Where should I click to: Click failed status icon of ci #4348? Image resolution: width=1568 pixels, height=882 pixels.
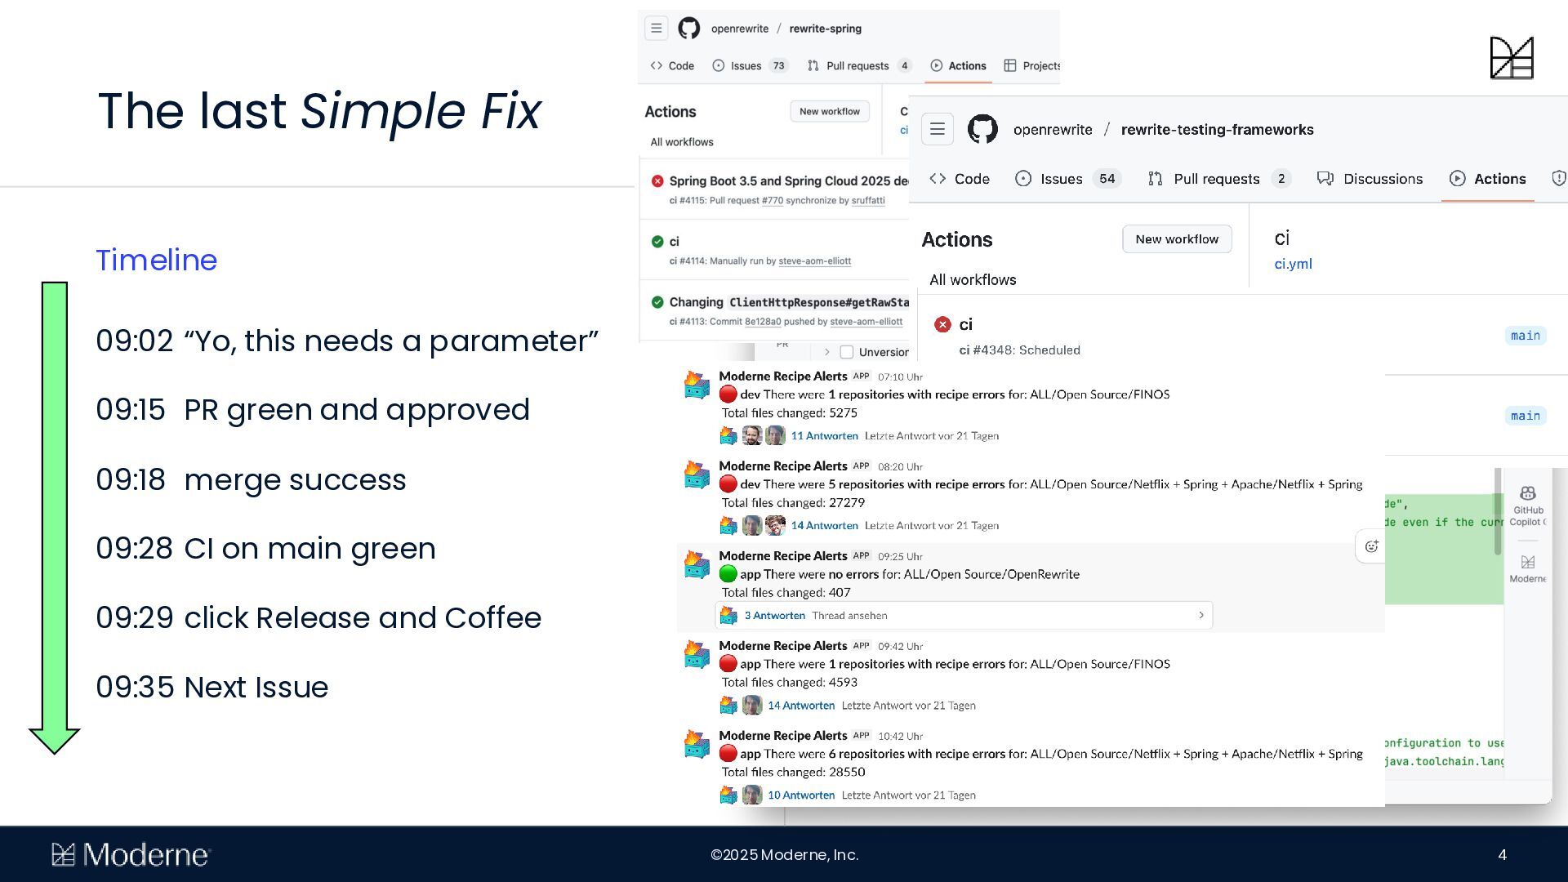[x=942, y=324]
